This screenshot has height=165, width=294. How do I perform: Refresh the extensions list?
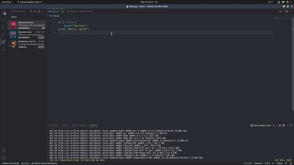click(35, 11)
